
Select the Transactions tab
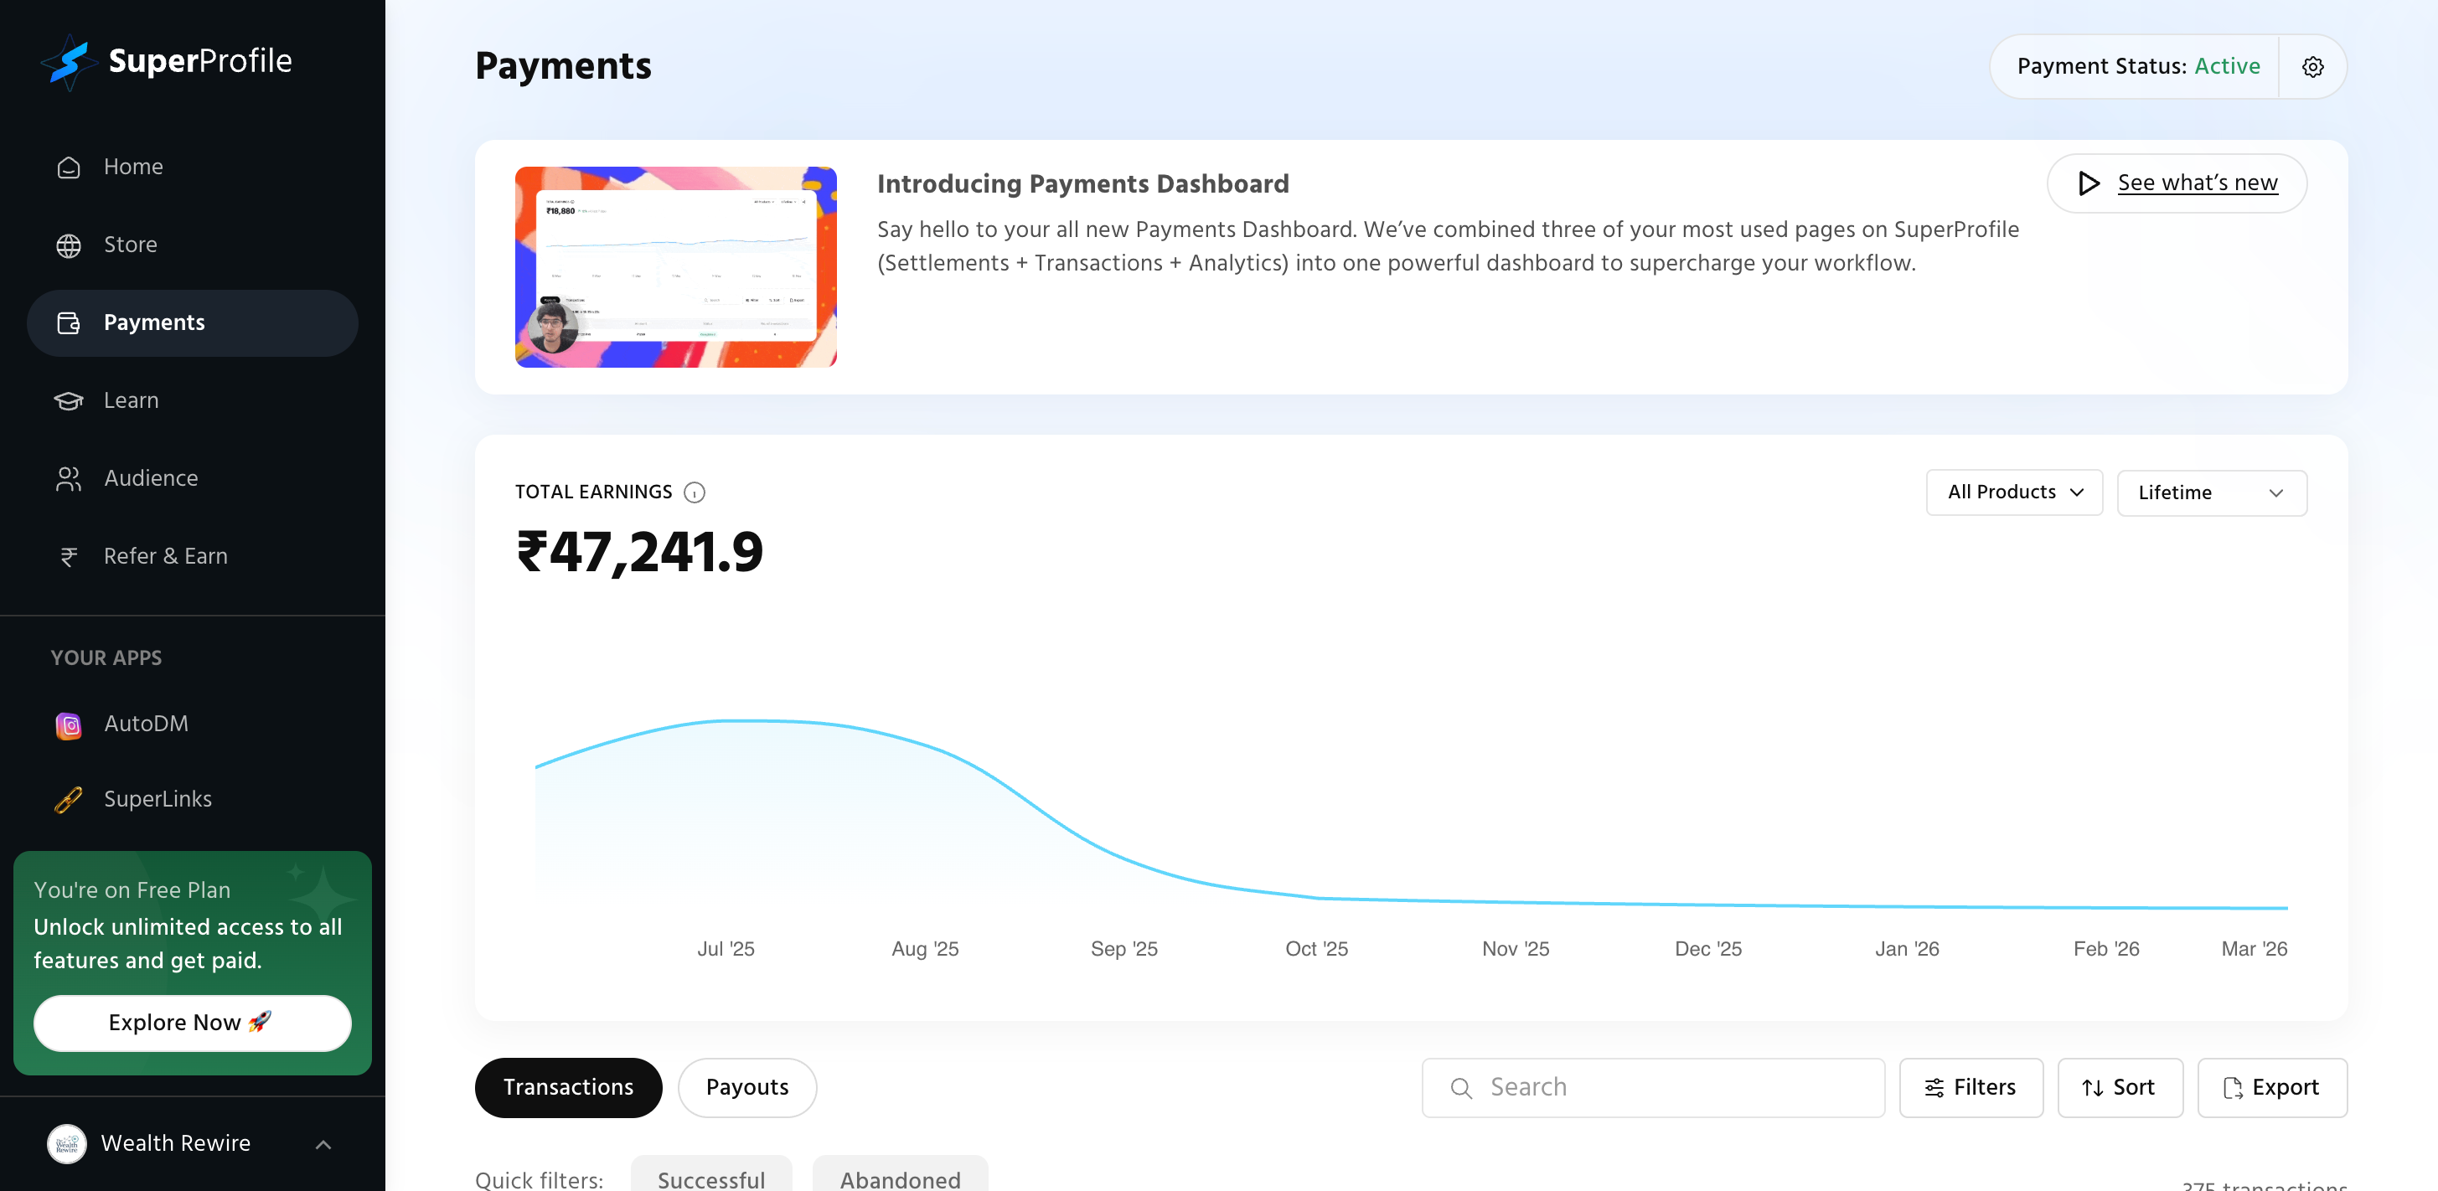pyautogui.click(x=568, y=1088)
